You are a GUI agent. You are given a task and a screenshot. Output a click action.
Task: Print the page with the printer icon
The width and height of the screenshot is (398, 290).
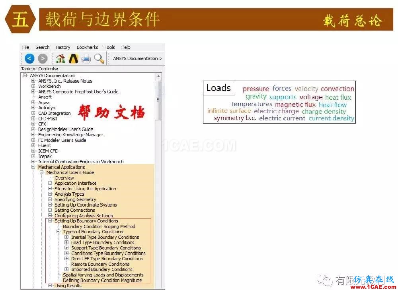[86, 59]
